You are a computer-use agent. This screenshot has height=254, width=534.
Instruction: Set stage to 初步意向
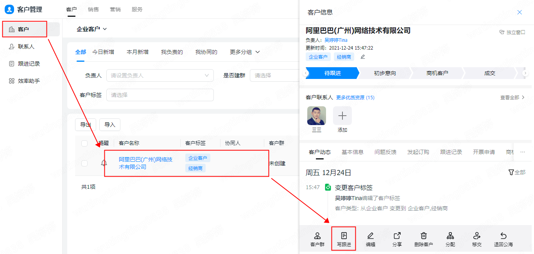(385, 73)
